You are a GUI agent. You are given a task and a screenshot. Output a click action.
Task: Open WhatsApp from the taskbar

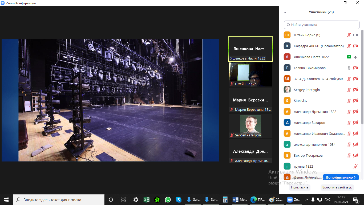click(168, 200)
